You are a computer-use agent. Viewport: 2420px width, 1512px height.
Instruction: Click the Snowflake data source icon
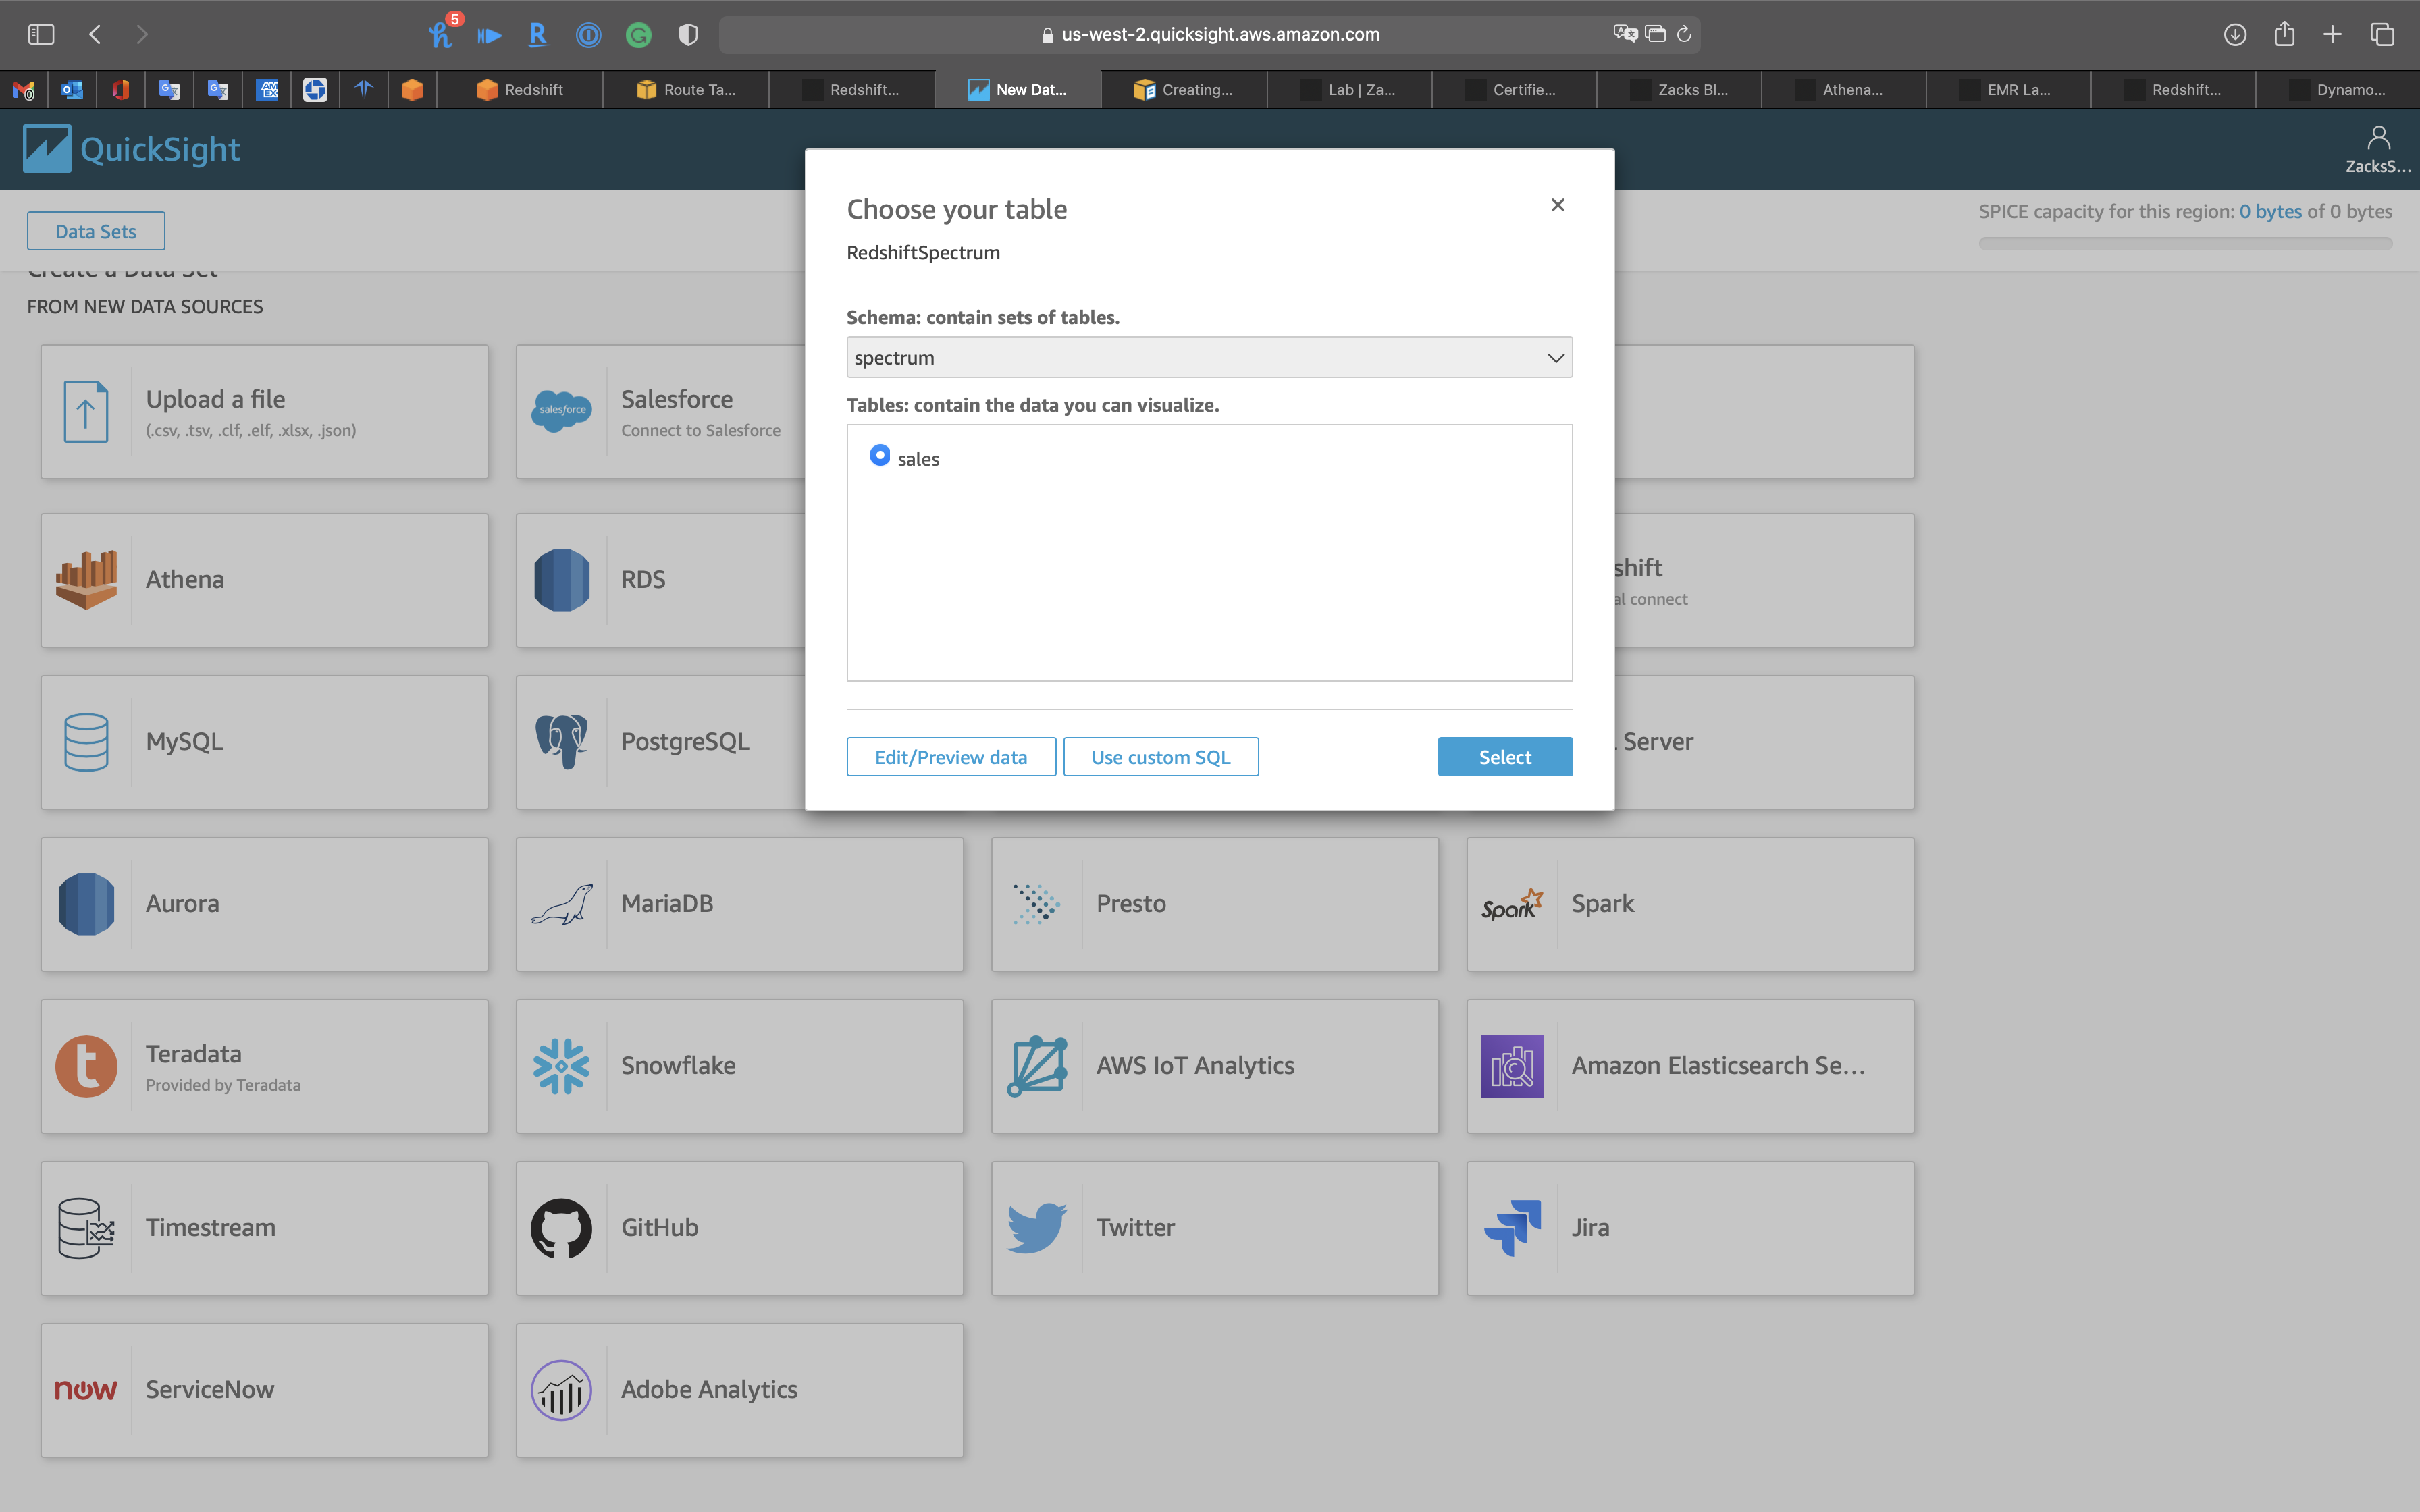(x=561, y=1066)
